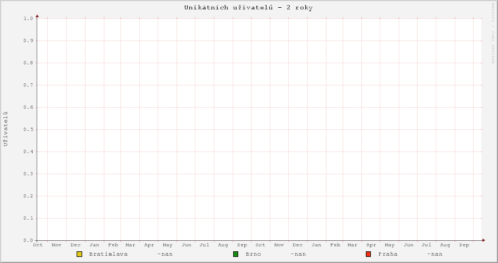Viewport: 498px width, 263px height.
Task: Click the 1.0 y-axis tick label
Action: pyautogui.click(x=28, y=18)
